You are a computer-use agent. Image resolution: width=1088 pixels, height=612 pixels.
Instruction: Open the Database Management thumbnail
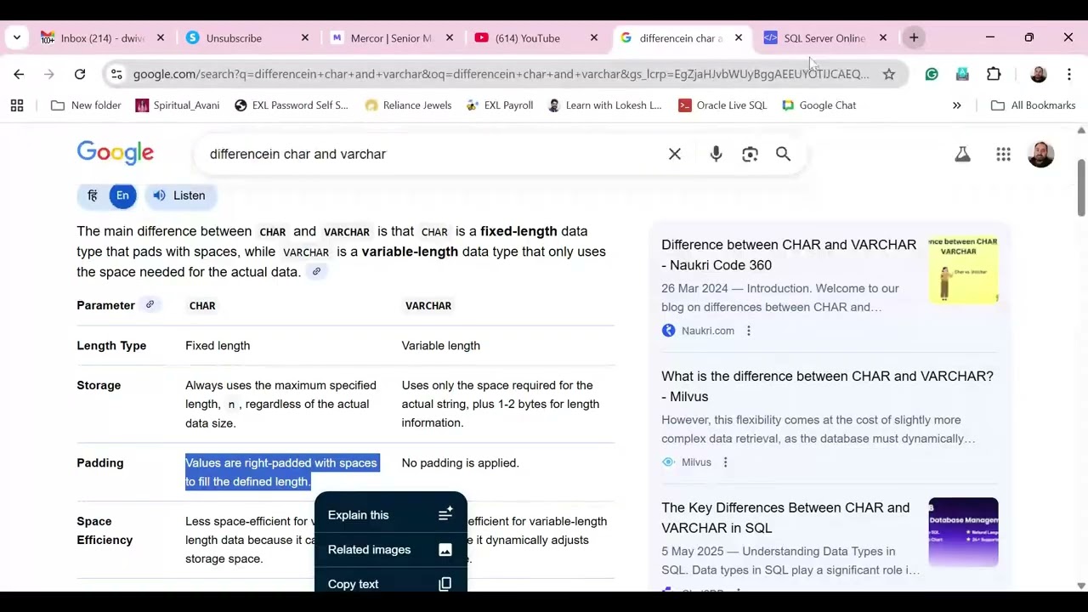pos(963,532)
